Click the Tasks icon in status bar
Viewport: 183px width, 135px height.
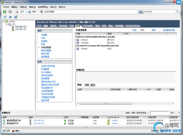coord(4,131)
